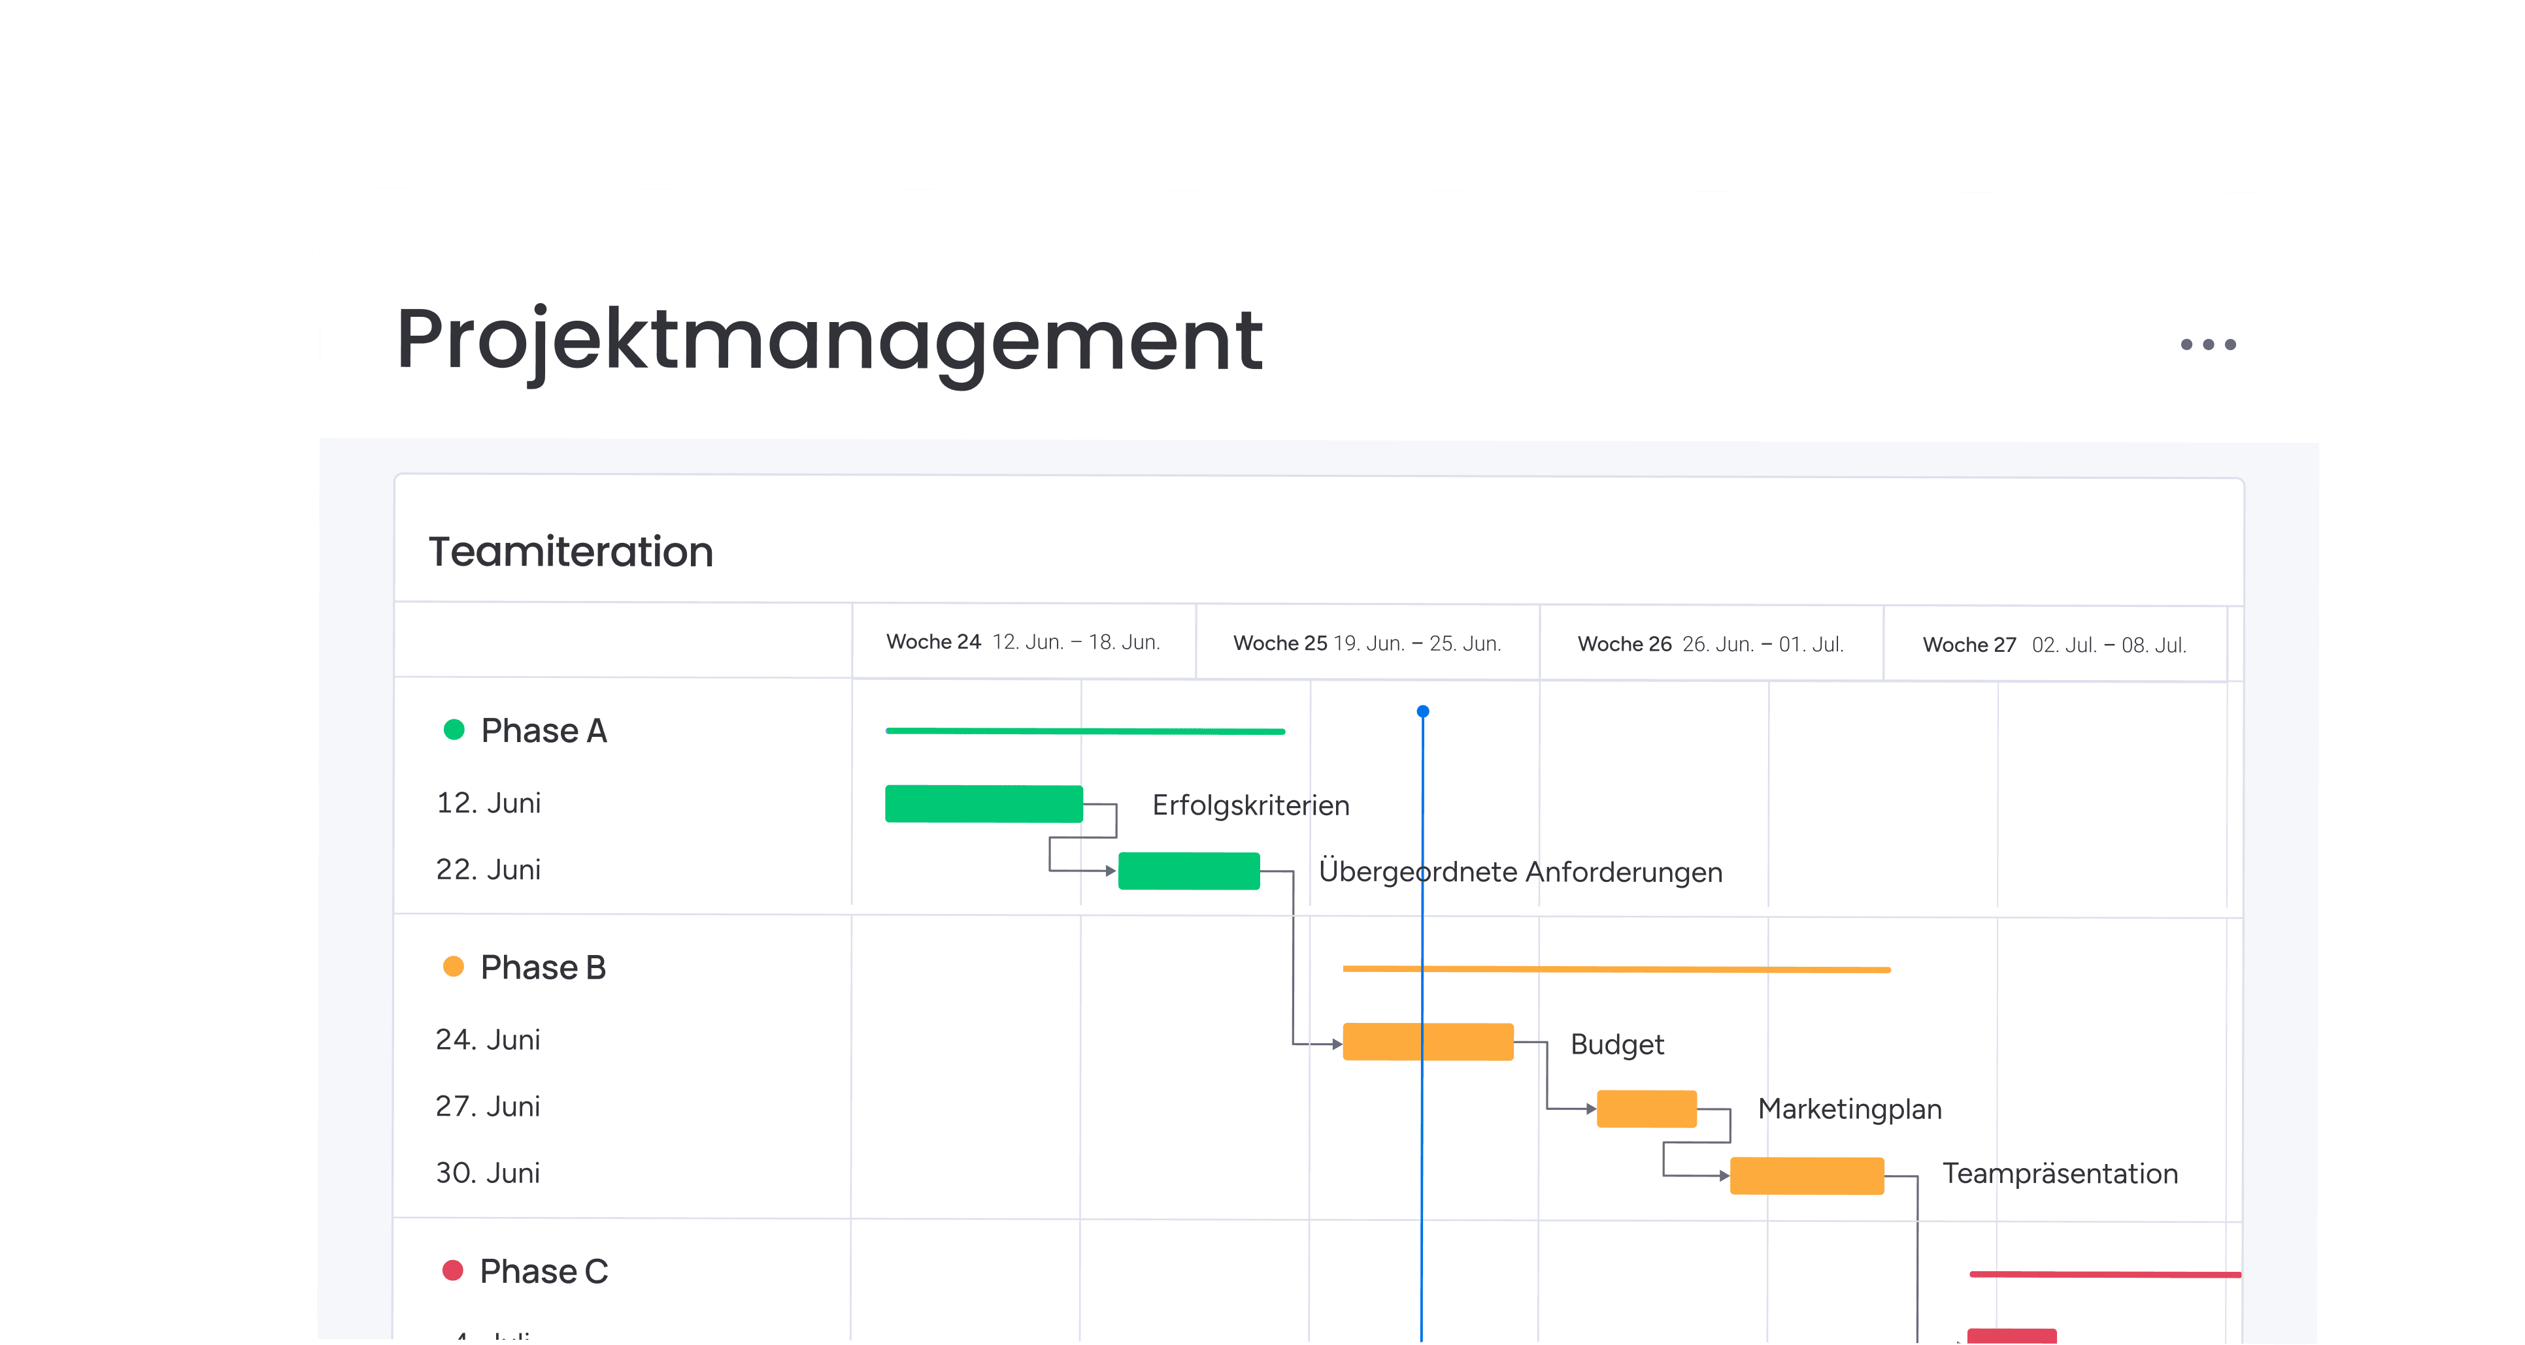2525x1345 pixels.
Task: Click the orange status dot beside Phase B
Action: [454, 968]
